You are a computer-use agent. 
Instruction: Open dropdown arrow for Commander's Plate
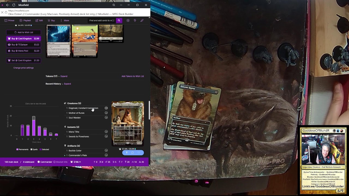point(106,155)
